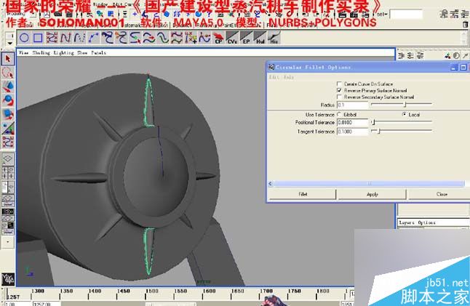This screenshot has width=470, height=306.
Task: Activate the Rotate tool in toolbox
Action: click(x=8, y=100)
